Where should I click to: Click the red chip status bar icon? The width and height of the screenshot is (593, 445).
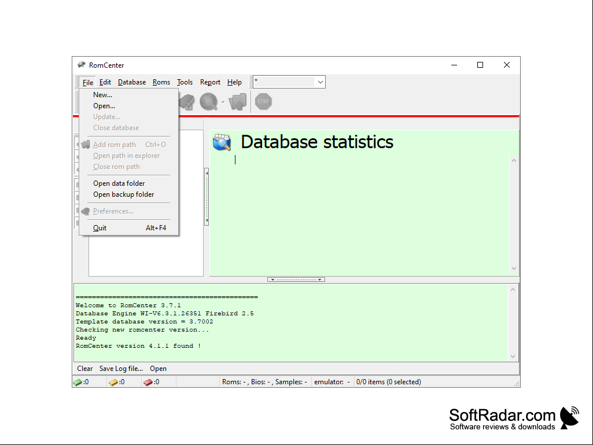click(x=148, y=382)
